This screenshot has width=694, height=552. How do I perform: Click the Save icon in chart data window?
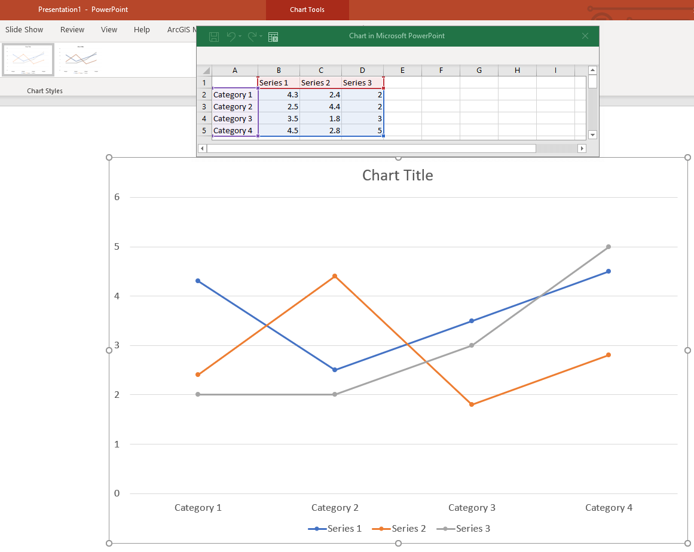tap(214, 36)
